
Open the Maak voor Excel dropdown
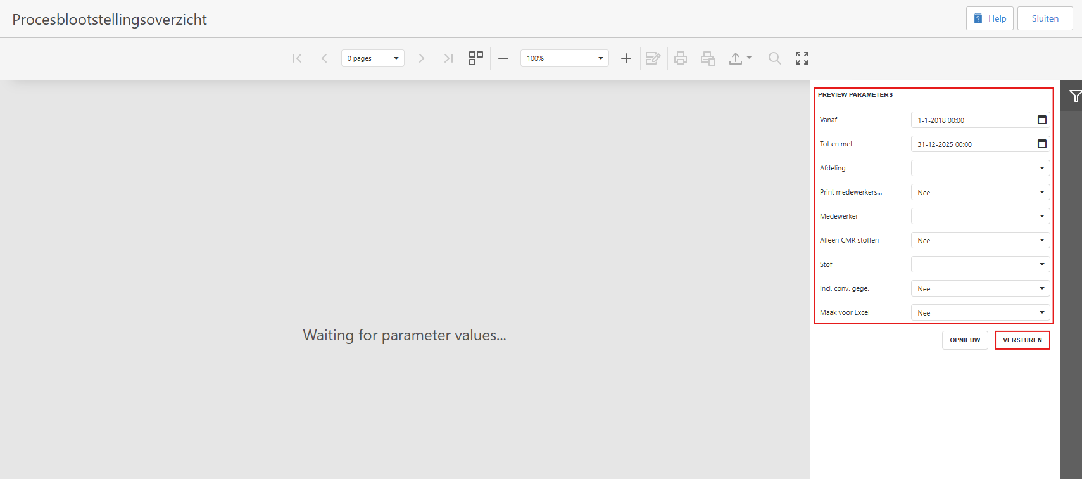tap(1042, 312)
